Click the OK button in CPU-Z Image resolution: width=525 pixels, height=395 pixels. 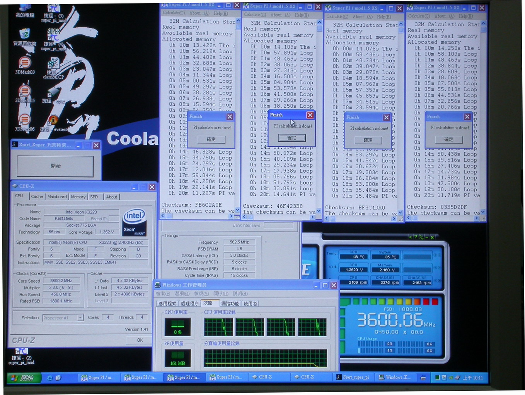coord(140,340)
